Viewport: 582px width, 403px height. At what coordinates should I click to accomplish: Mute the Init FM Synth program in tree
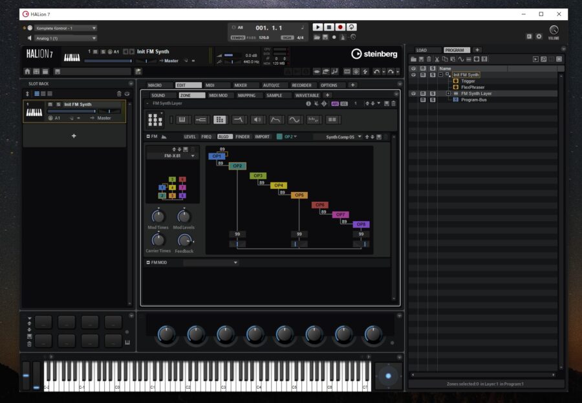pos(423,75)
